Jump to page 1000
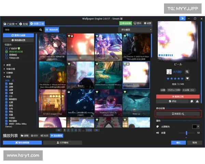The height and width of the screenshot is (164, 205). click(89, 130)
